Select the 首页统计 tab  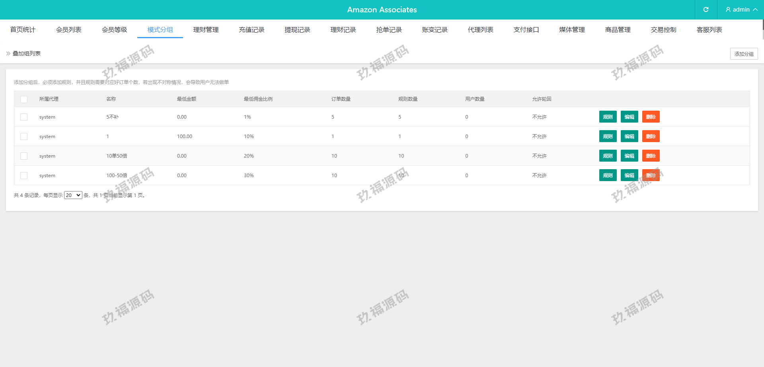click(x=23, y=30)
